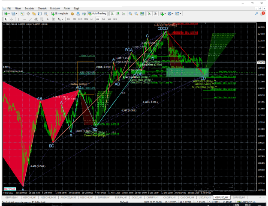Expand the templates dropdown arrow
Viewport: 268px width, 206px height.
point(181,14)
